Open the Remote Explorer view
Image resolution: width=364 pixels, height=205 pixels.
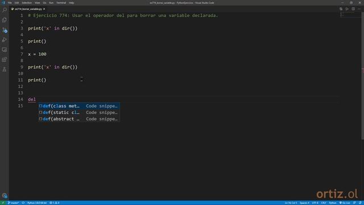click(x=5, y=50)
